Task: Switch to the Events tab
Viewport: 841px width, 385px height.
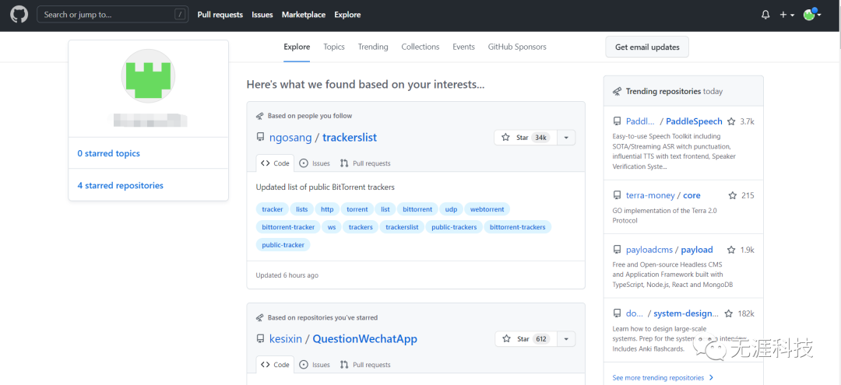Action: coord(463,47)
